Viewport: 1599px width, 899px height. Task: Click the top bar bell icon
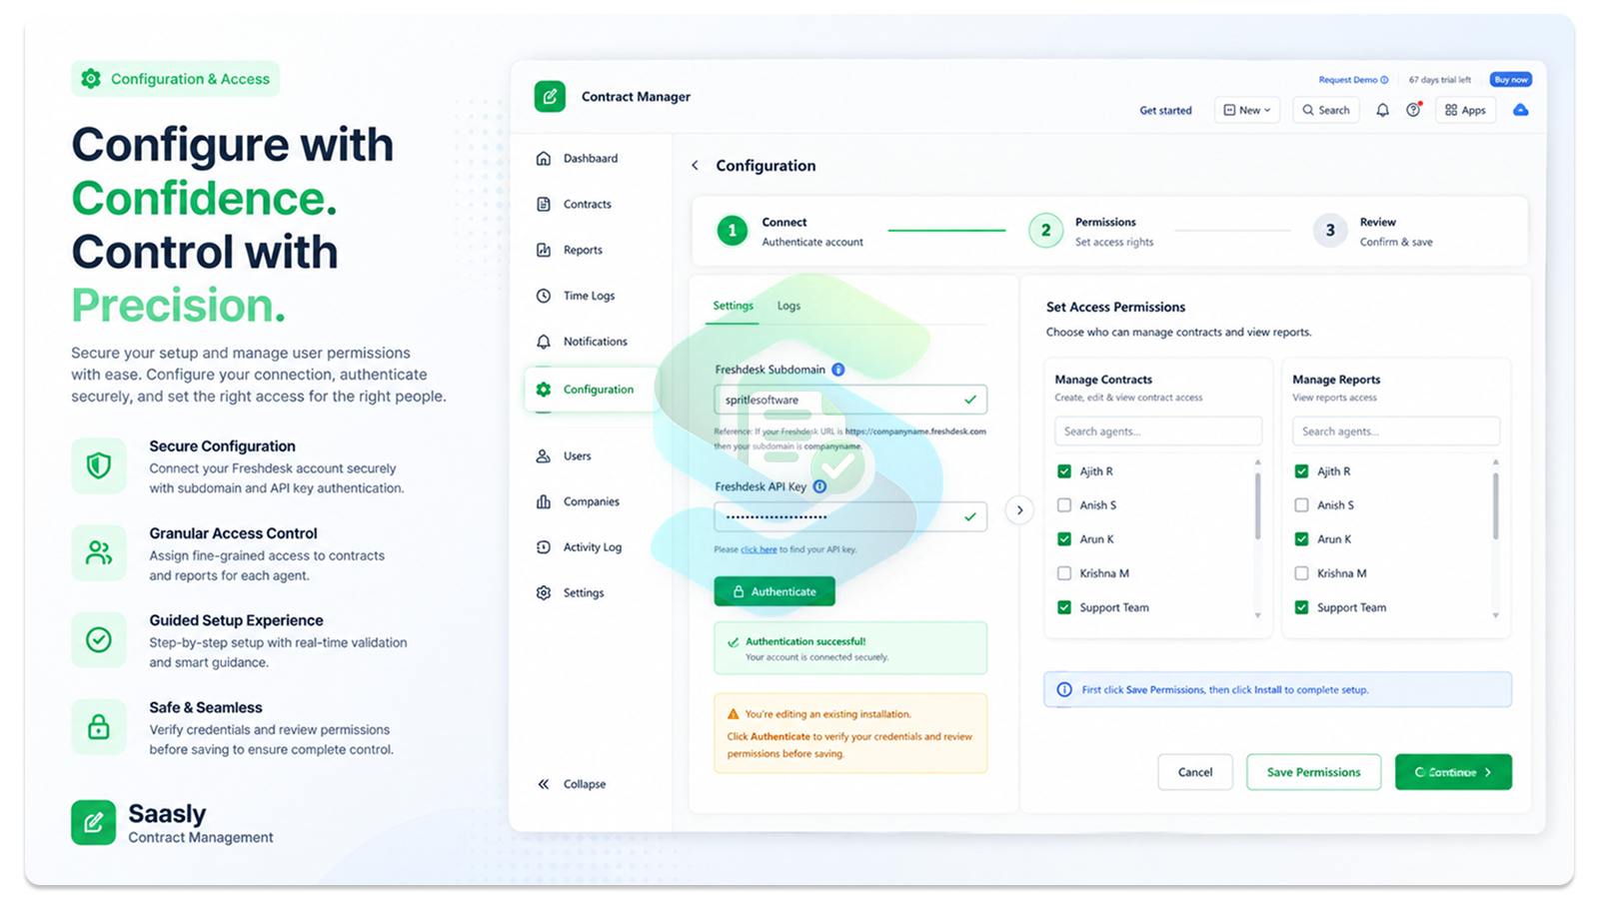pyautogui.click(x=1382, y=110)
